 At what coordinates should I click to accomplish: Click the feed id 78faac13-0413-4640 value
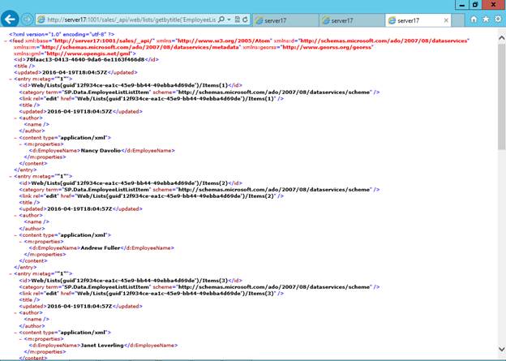click(x=85, y=60)
